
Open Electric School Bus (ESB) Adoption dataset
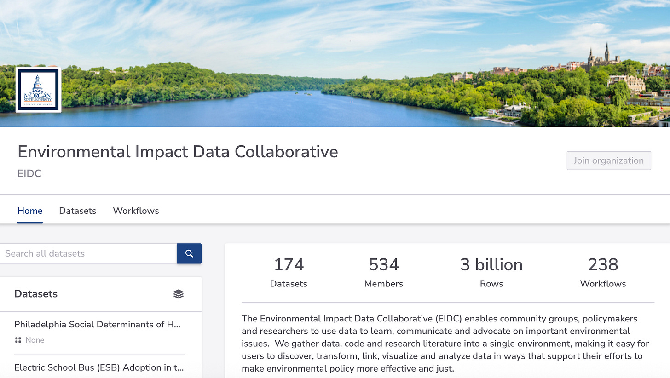point(99,367)
